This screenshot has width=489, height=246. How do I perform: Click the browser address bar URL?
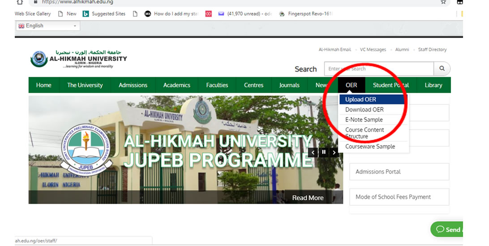[x=77, y=2]
